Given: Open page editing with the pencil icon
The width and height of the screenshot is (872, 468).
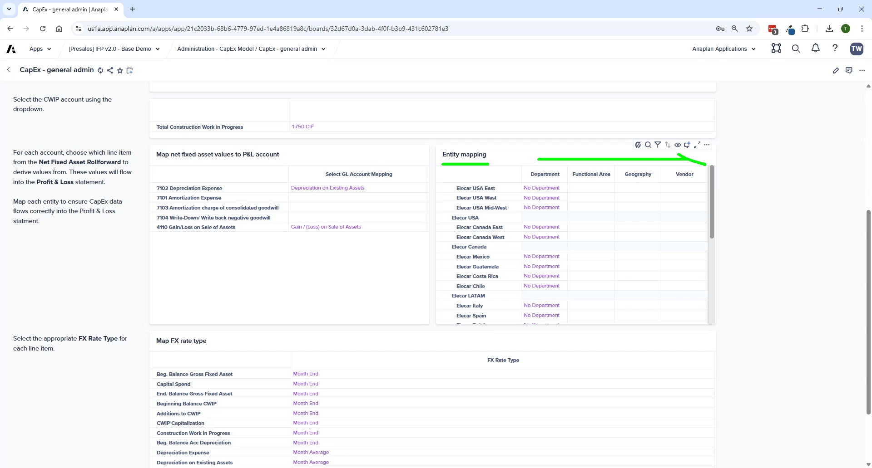Looking at the screenshot, I should [836, 70].
